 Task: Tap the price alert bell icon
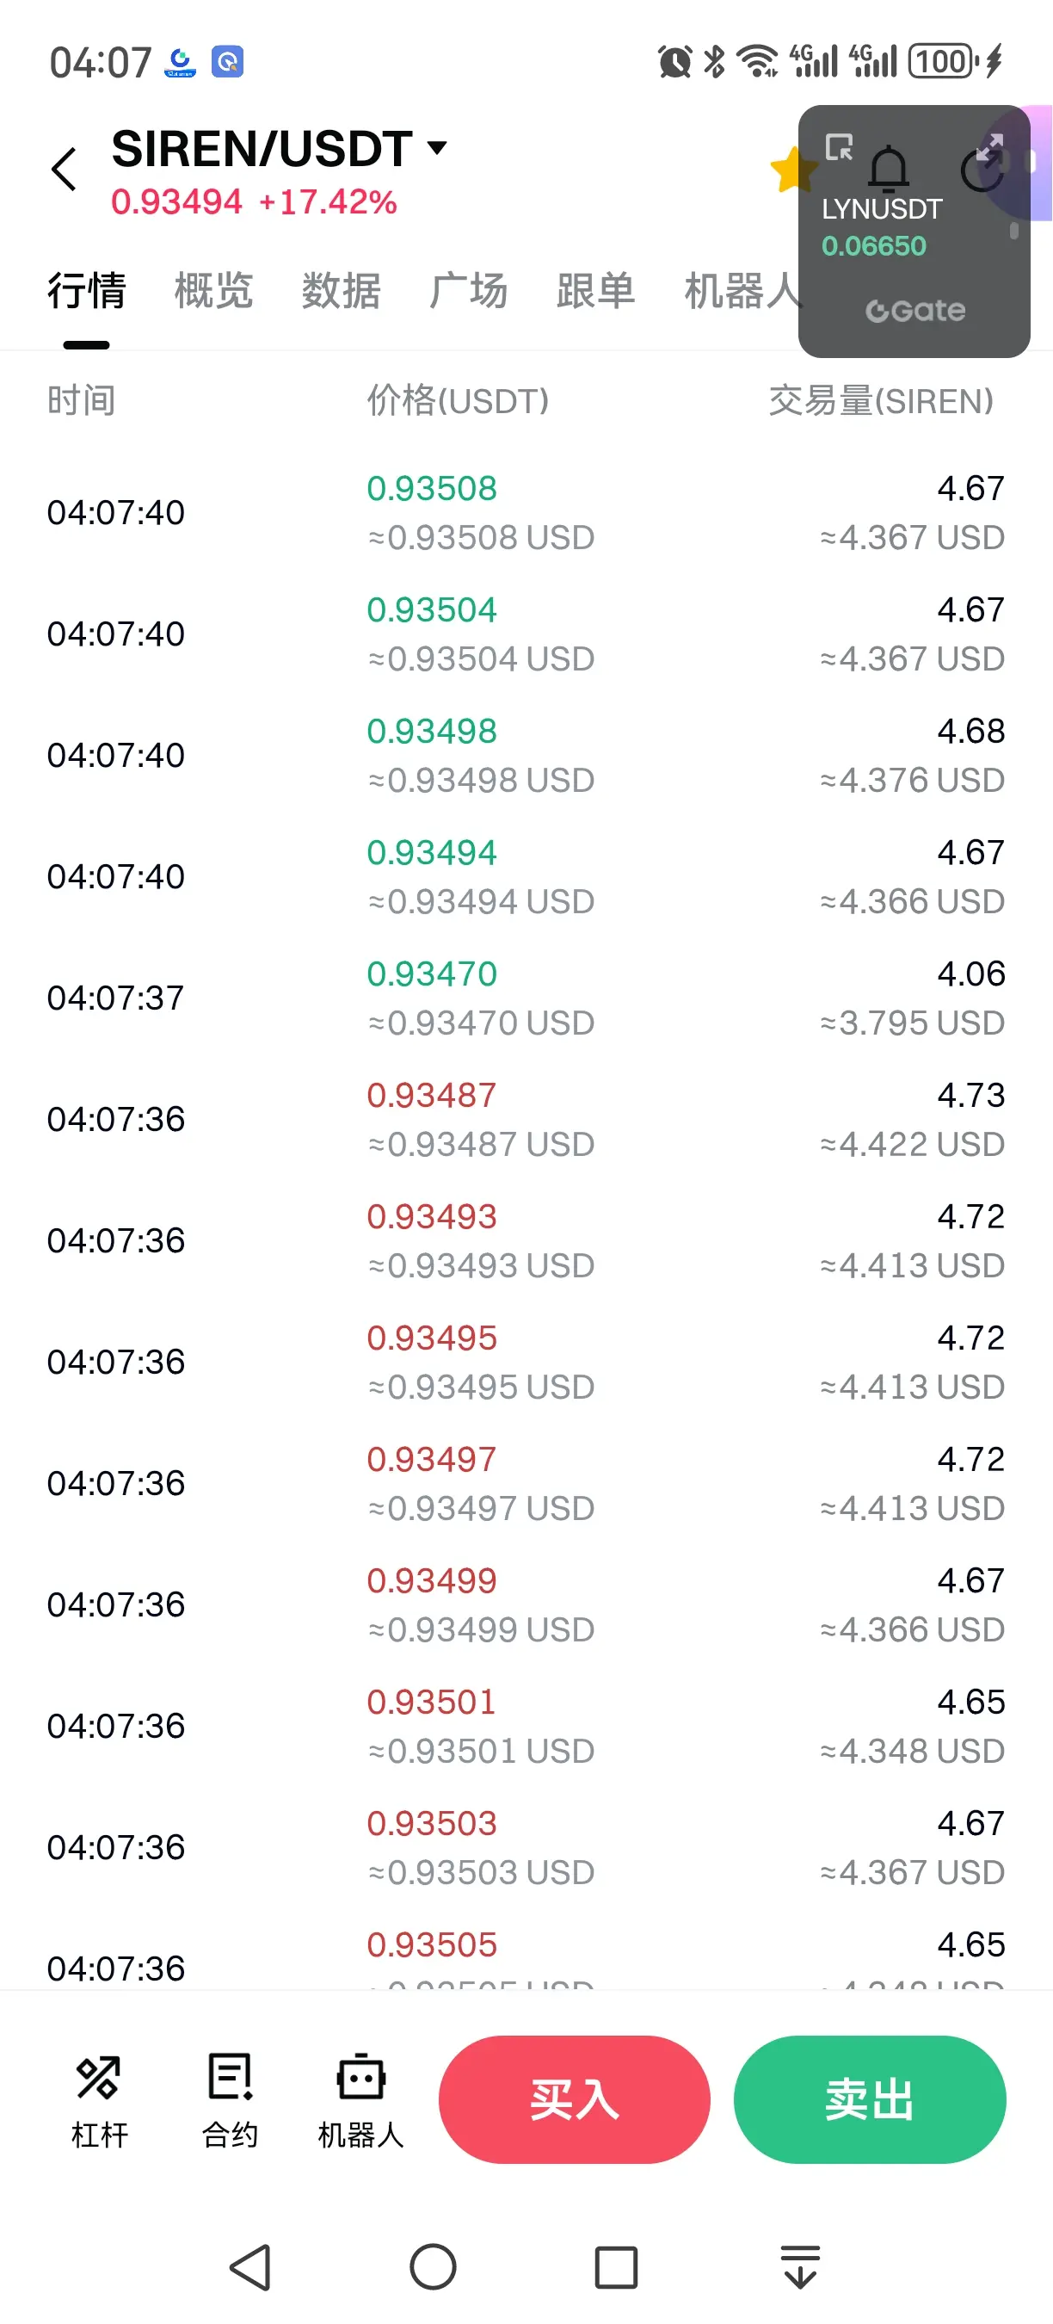click(x=889, y=169)
